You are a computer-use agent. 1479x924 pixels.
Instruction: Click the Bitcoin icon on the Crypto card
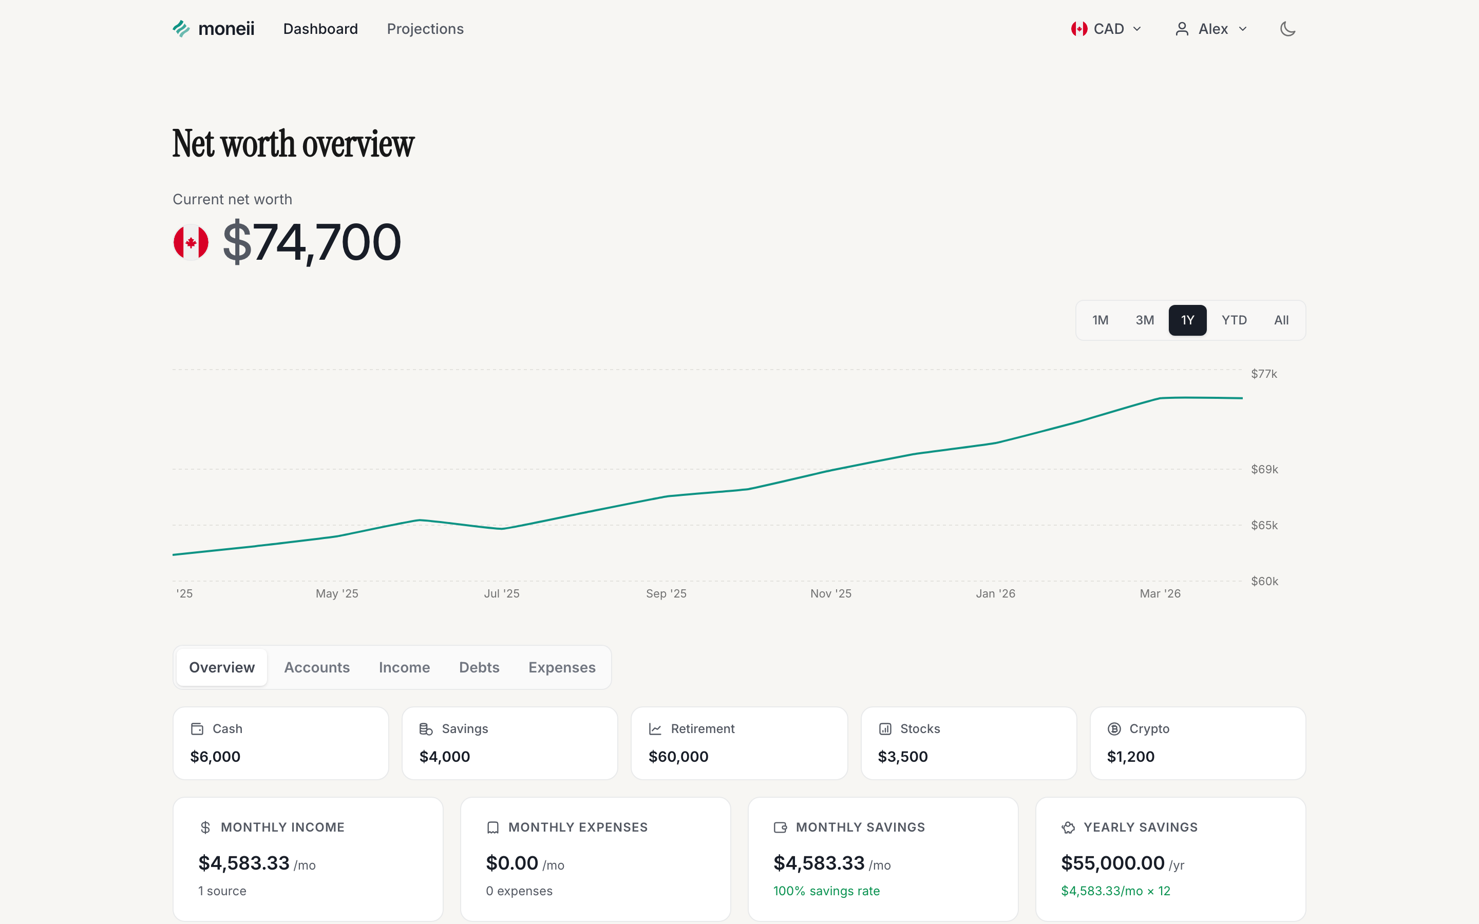click(x=1113, y=728)
